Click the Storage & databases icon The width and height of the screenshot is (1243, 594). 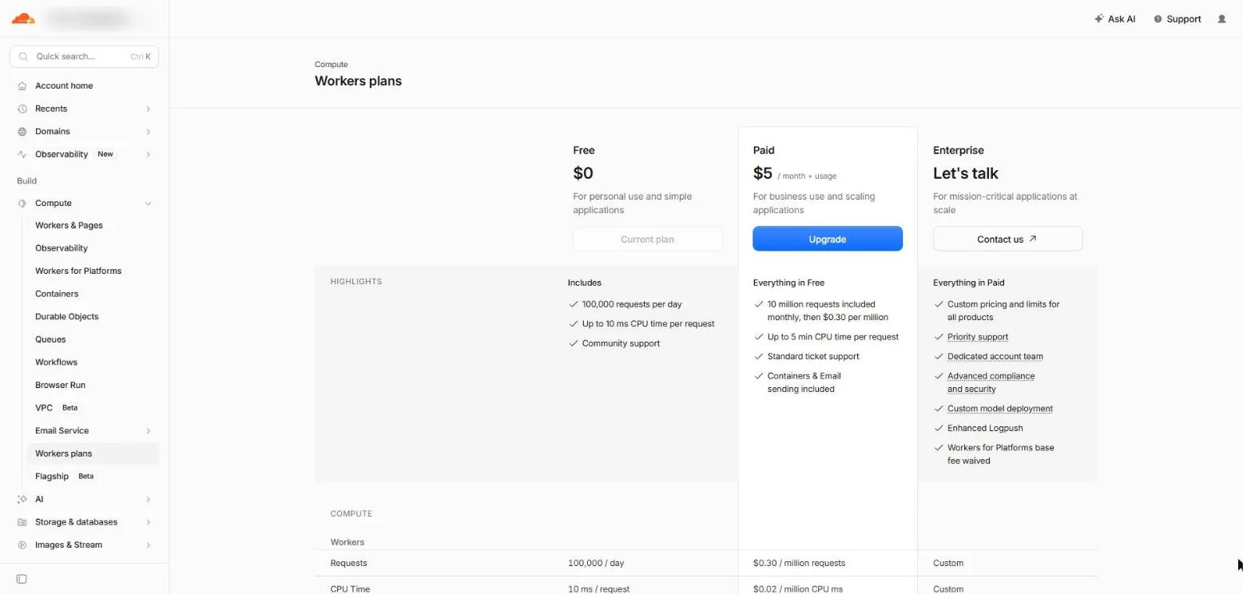[22, 522]
